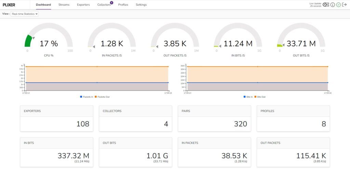This screenshot has width=350, height=173.
Task: Toggle Bits In legend series
Action: pyautogui.click(x=248, y=97)
